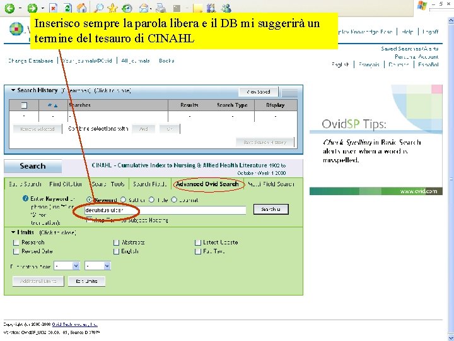
Task: Switch to the Multi-Field Search tab
Action: (x=271, y=184)
